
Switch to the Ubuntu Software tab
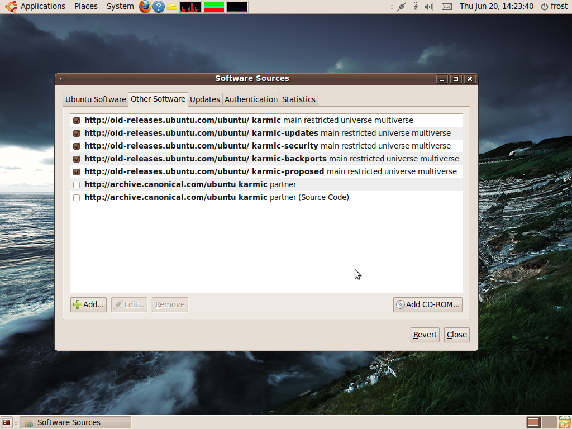point(96,99)
